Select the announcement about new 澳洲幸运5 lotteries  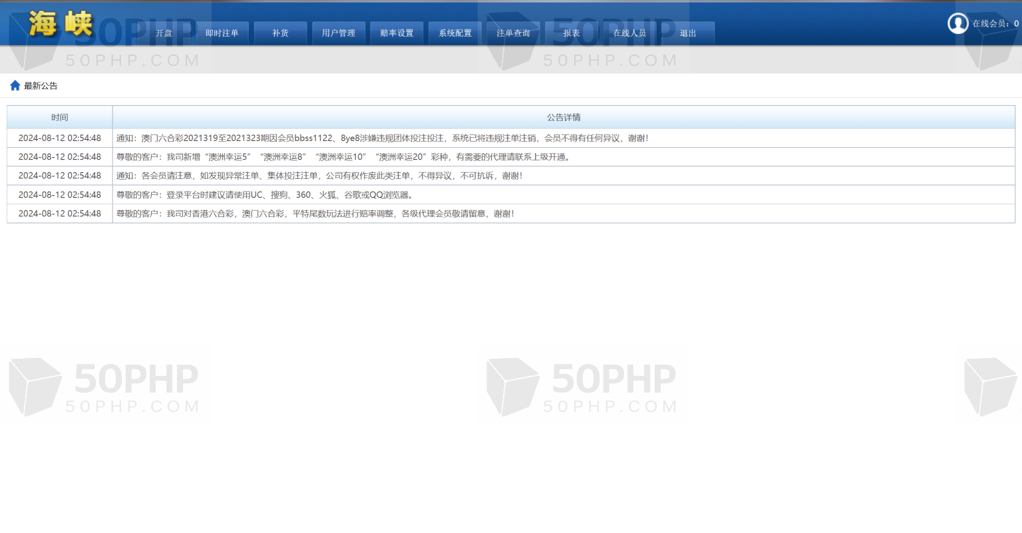(343, 157)
